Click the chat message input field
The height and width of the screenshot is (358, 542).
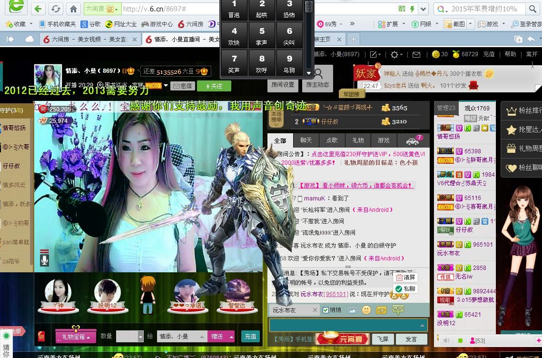(x=345, y=325)
